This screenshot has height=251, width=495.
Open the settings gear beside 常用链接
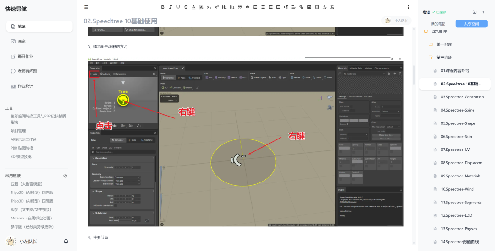[x=66, y=176]
